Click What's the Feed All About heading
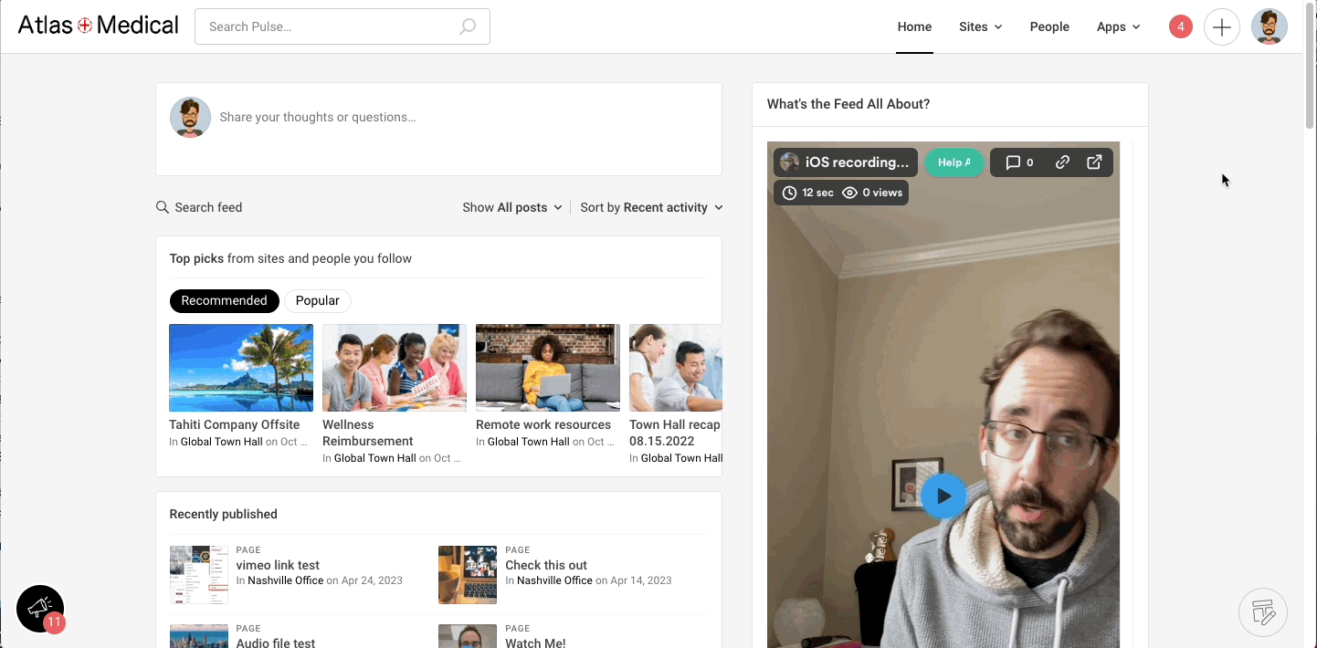 click(848, 104)
